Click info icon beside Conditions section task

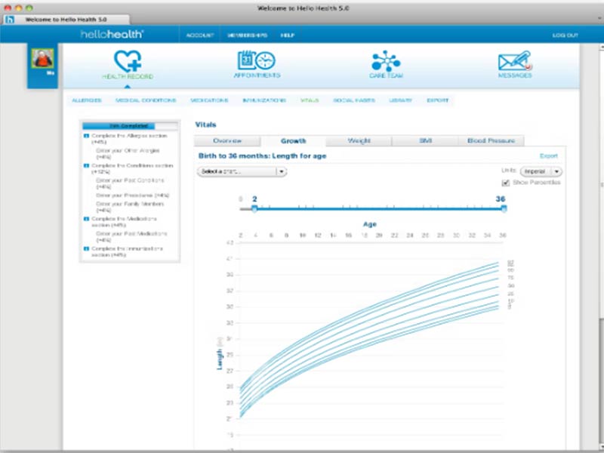(86, 165)
